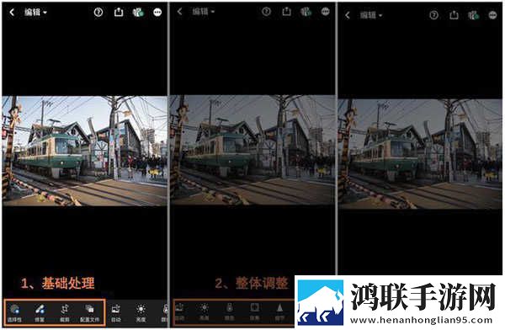Tap the train photo in the left screenshot
This screenshot has width=505, height=330.
coord(85,151)
